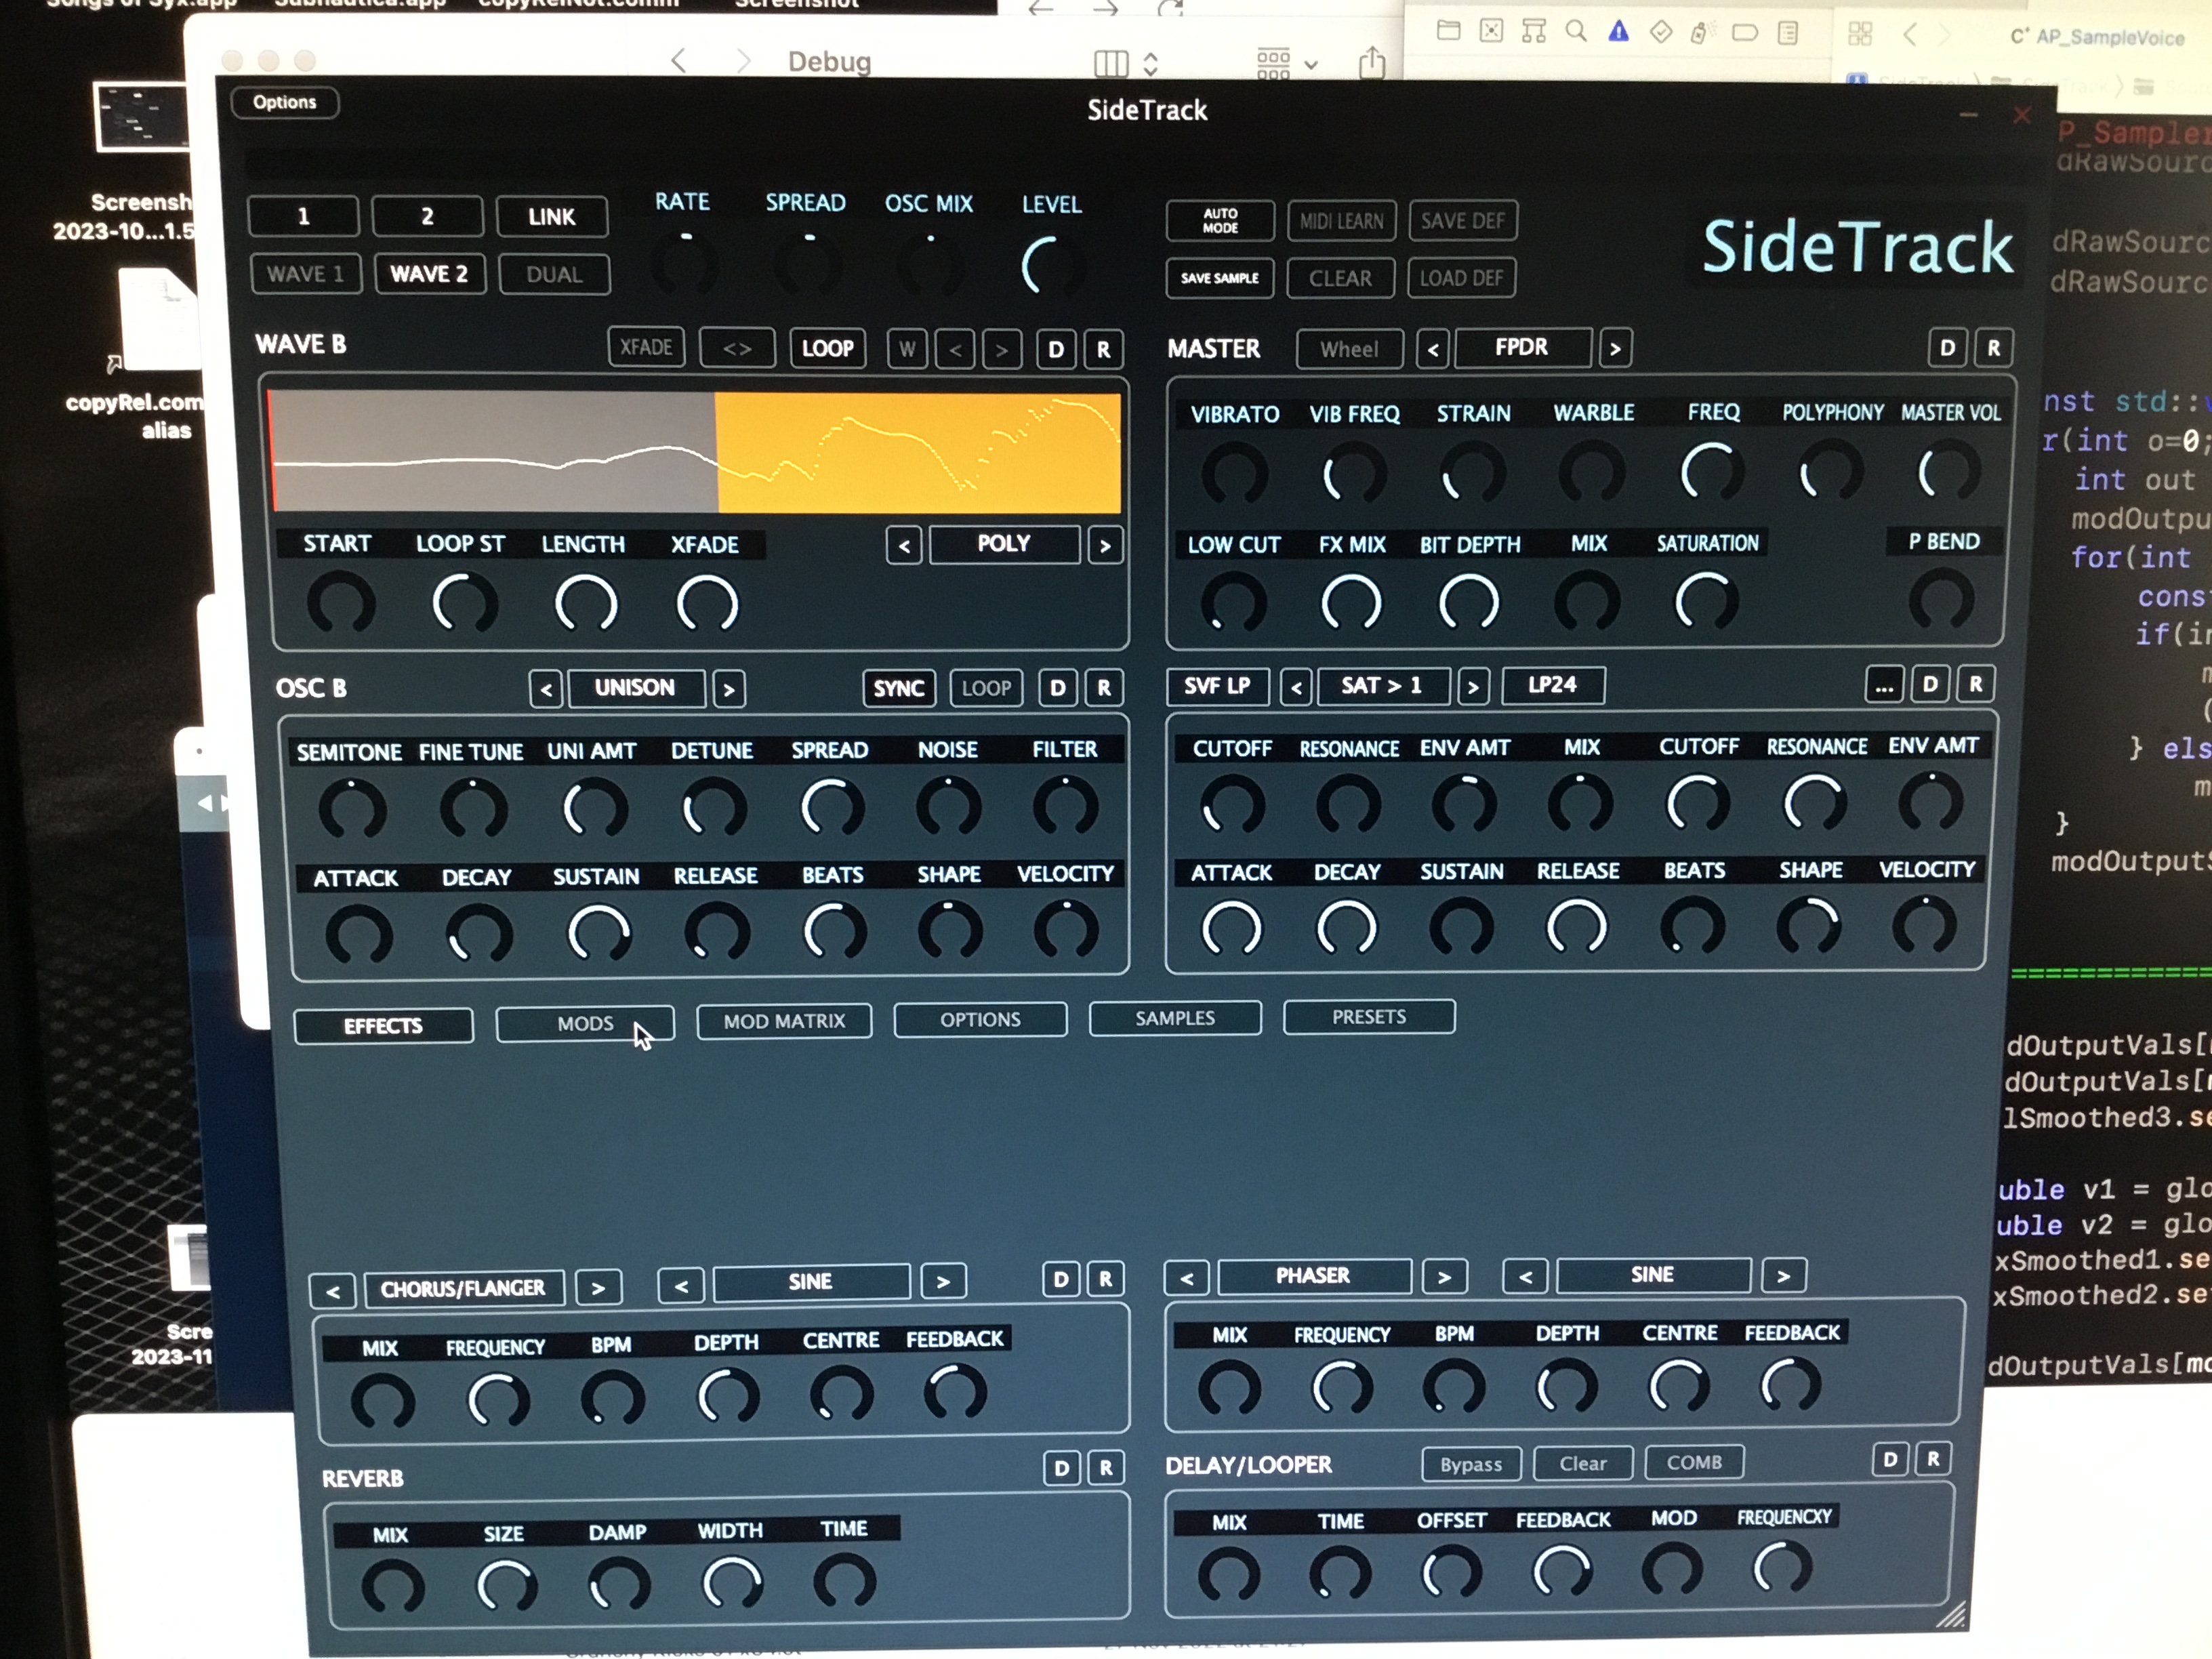Open the SAT > 1 routing selector
This screenshot has height=1659, width=2212.
pos(1383,686)
